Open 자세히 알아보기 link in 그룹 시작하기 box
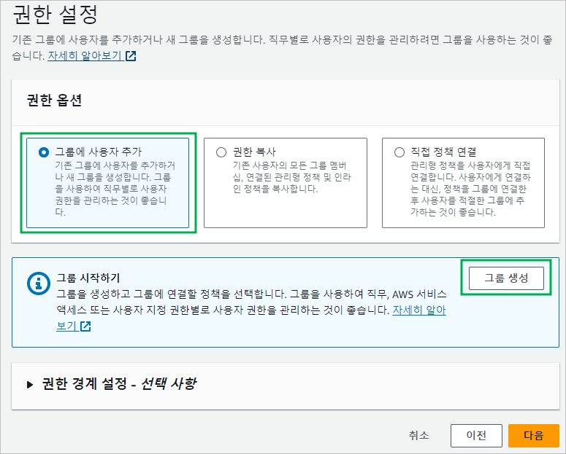The width and height of the screenshot is (566, 454). point(419,310)
